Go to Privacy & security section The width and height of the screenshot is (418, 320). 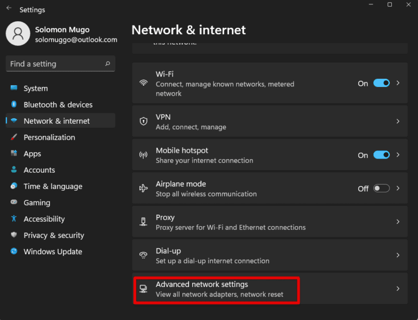(x=54, y=235)
